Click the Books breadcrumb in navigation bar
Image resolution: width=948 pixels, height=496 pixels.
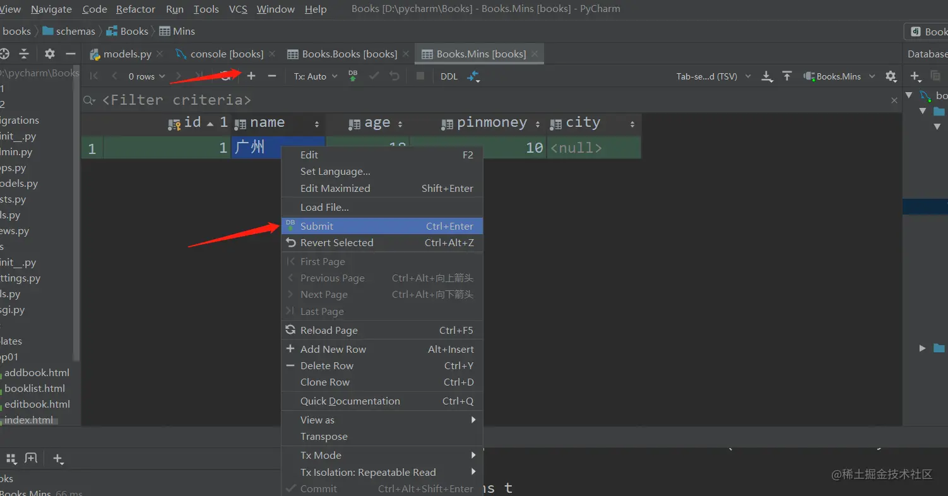click(x=127, y=31)
